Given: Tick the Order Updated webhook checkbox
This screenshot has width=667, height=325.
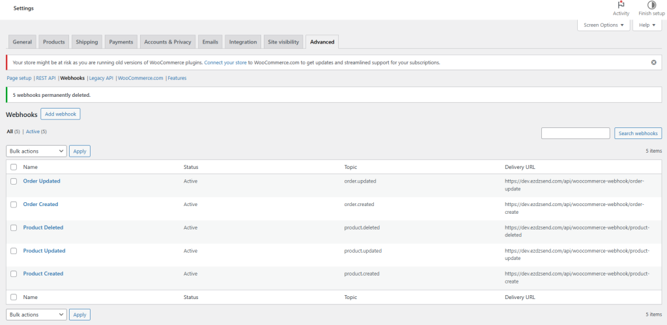Looking at the screenshot, I should (14, 181).
